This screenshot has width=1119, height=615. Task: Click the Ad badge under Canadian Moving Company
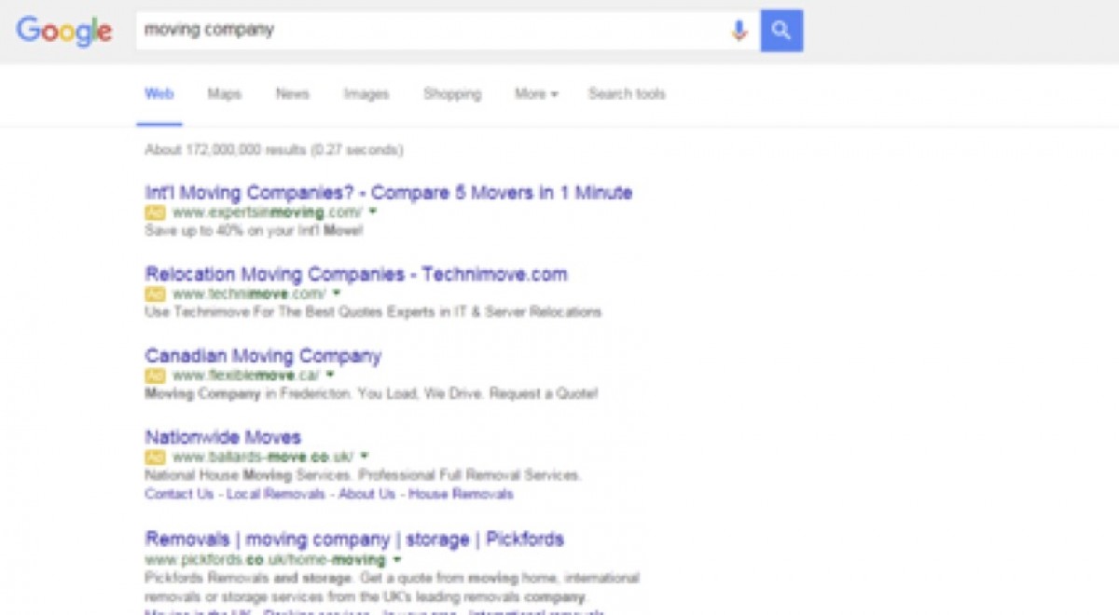155,376
